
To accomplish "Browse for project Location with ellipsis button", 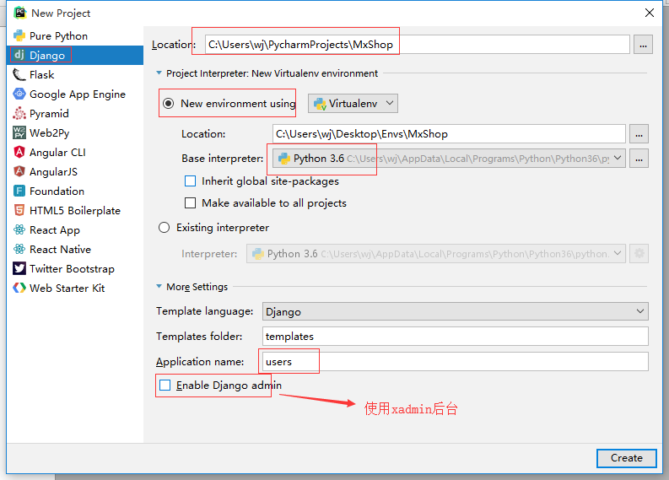I will click(x=643, y=45).
